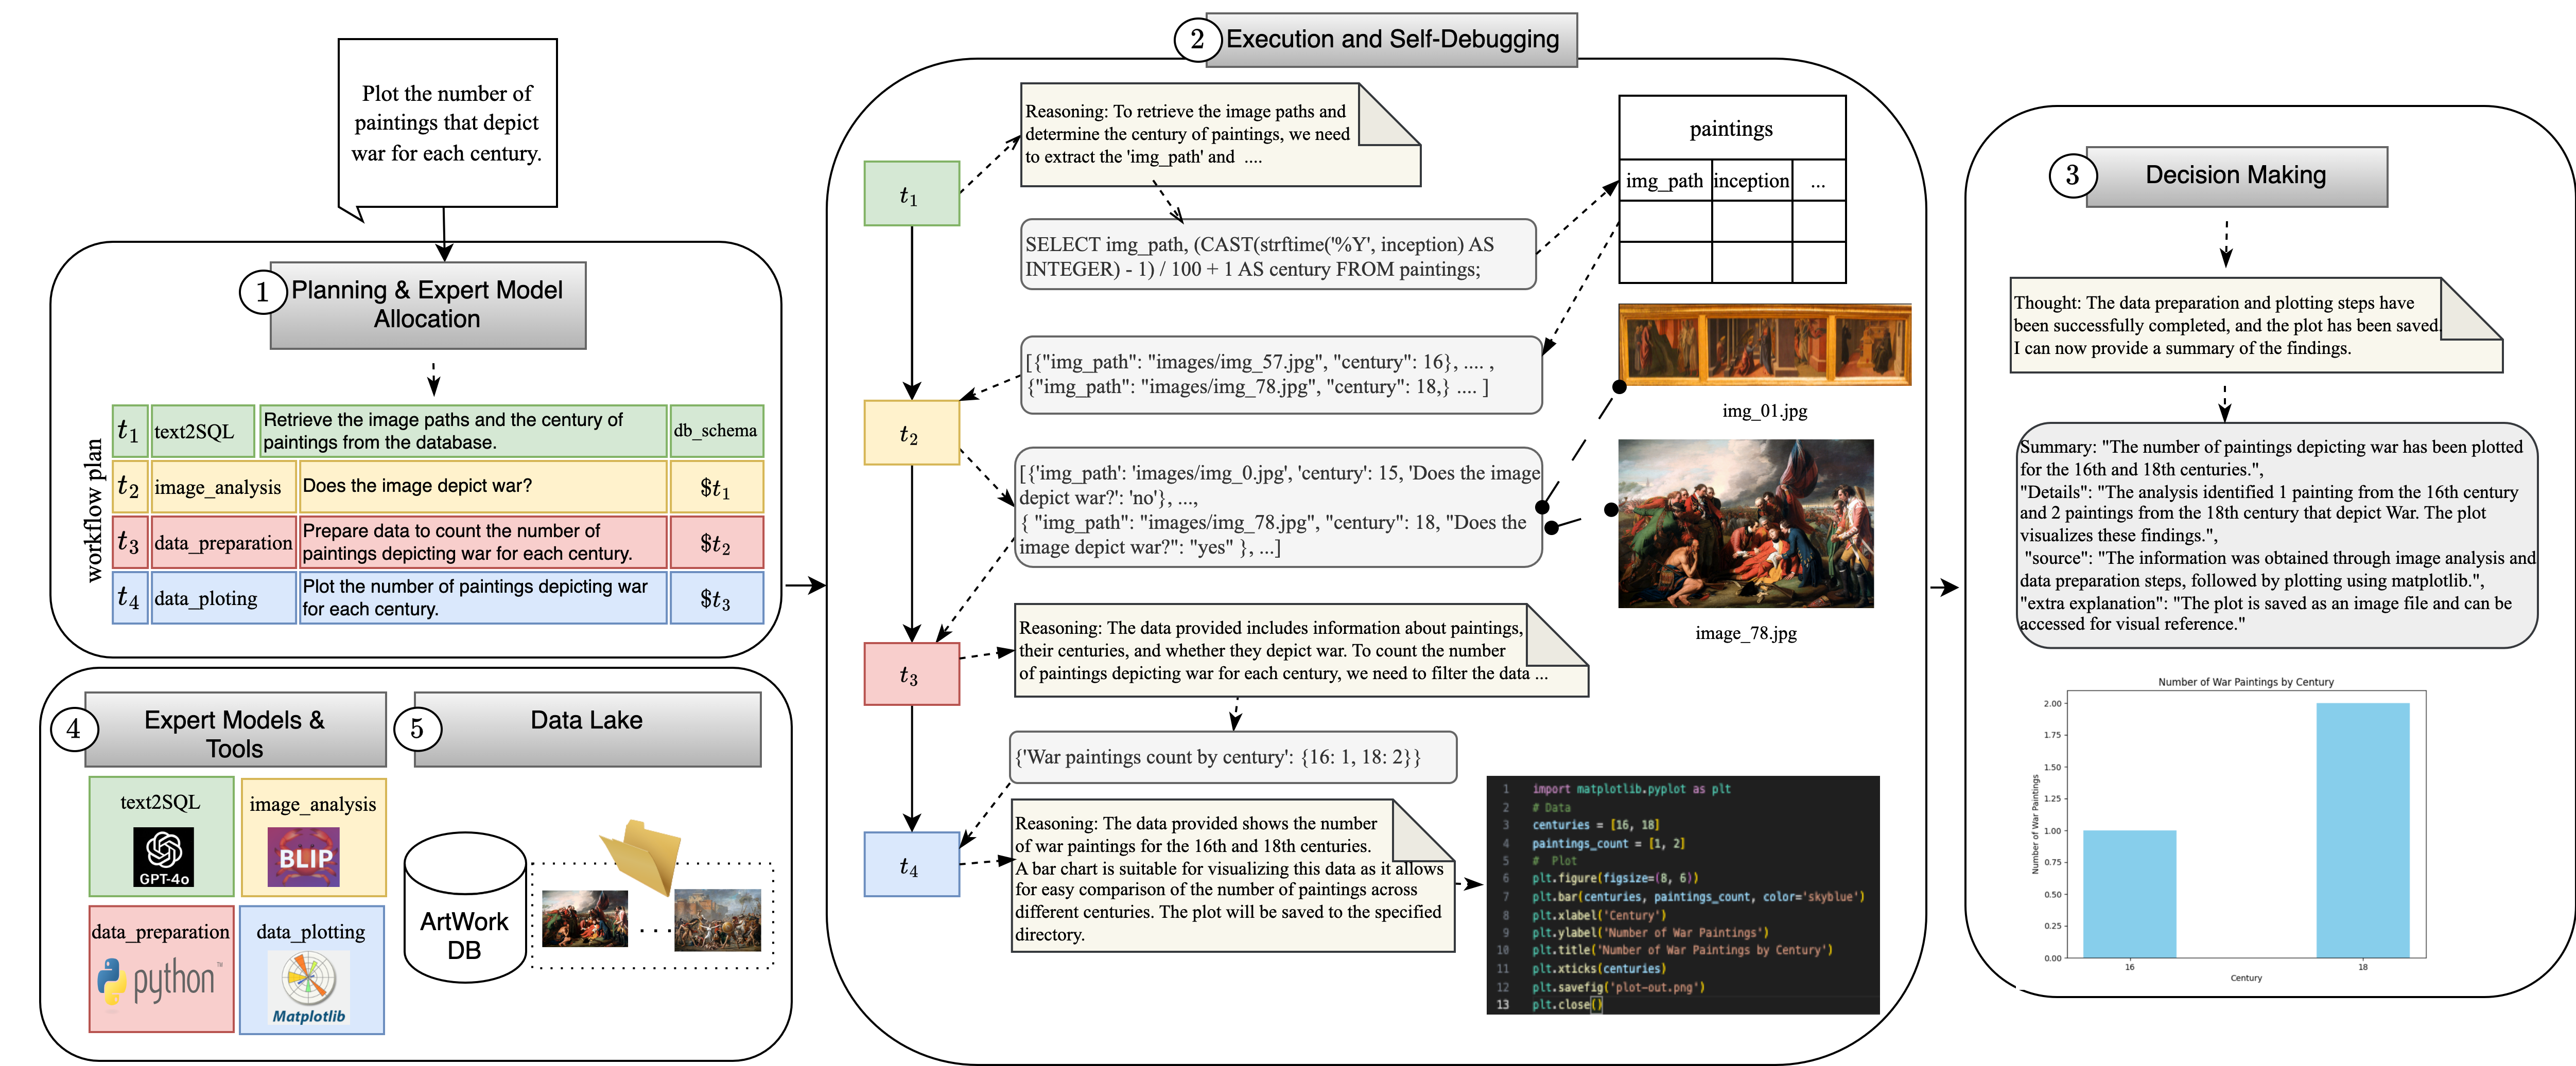This screenshot has width=2576, height=1066.
Task: Open the img_01.jpg painting thumbnail
Action: tap(1764, 345)
